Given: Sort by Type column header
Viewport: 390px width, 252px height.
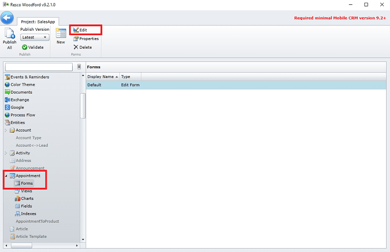Looking at the screenshot, I should tap(130, 77).
